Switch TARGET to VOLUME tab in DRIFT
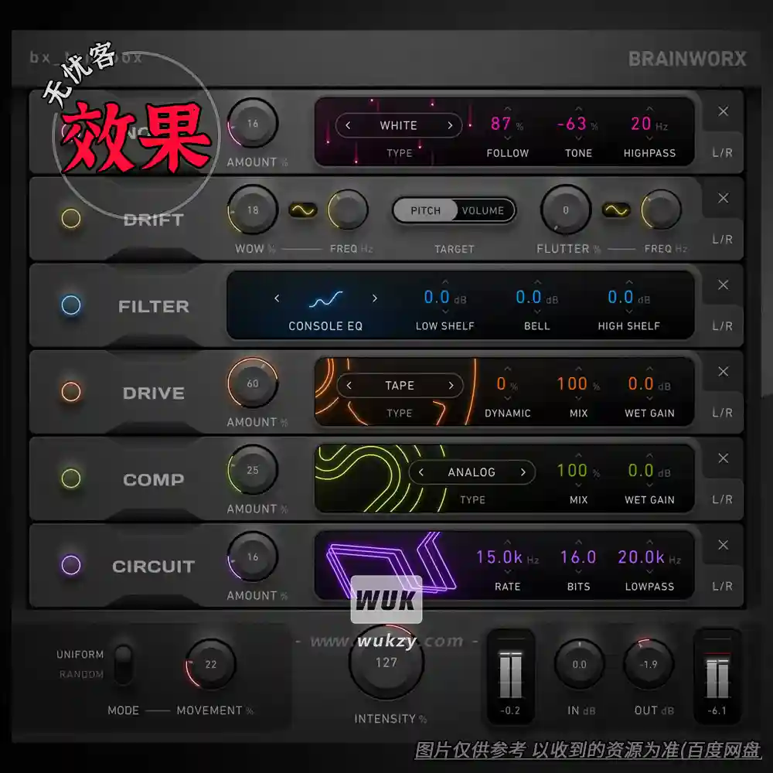The image size is (773, 773). [484, 210]
